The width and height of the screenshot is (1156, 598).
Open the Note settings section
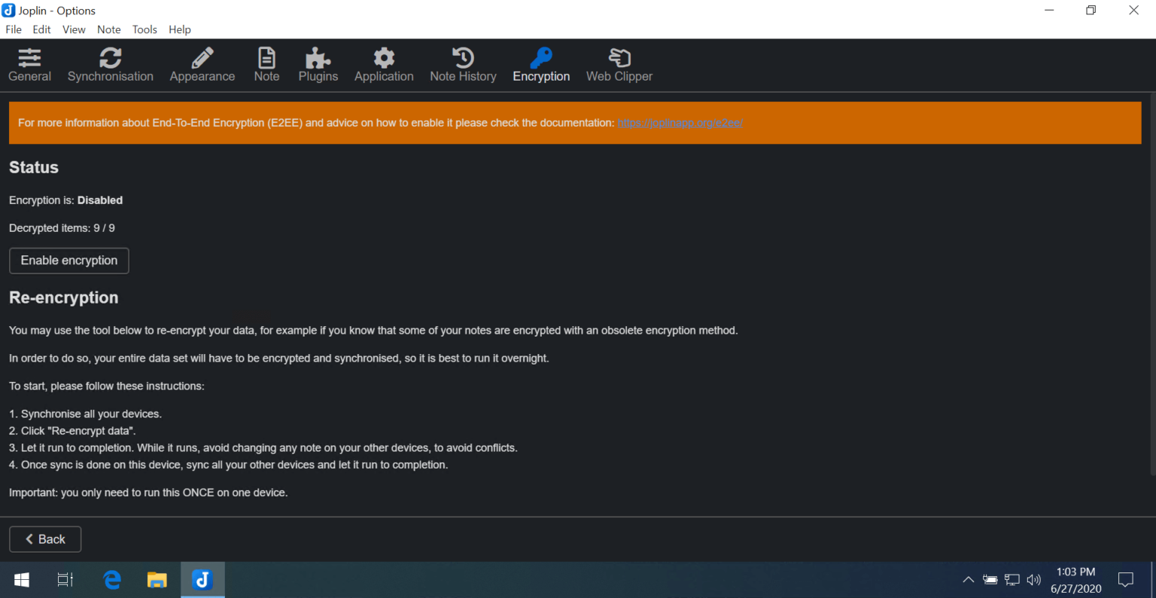[x=266, y=64]
